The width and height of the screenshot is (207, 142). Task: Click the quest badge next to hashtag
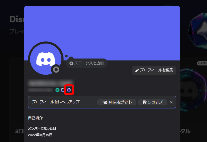[x=63, y=90]
